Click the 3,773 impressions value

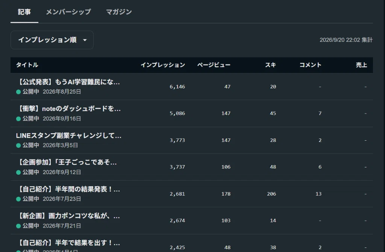(x=177, y=140)
